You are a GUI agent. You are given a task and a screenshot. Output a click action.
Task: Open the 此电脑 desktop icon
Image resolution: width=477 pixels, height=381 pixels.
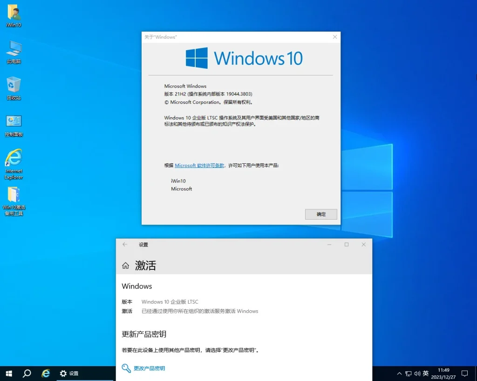(x=14, y=52)
